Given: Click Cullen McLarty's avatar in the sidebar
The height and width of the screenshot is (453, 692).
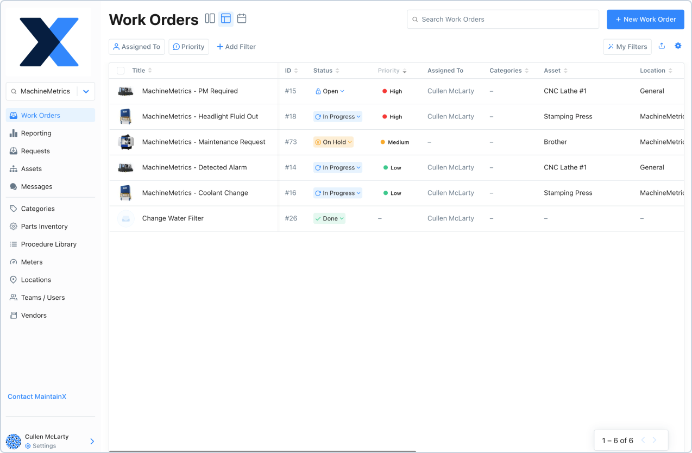Looking at the screenshot, I should (x=14, y=441).
